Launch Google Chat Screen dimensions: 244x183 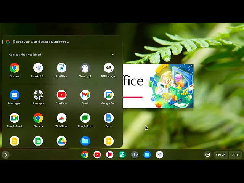tap(85, 118)
